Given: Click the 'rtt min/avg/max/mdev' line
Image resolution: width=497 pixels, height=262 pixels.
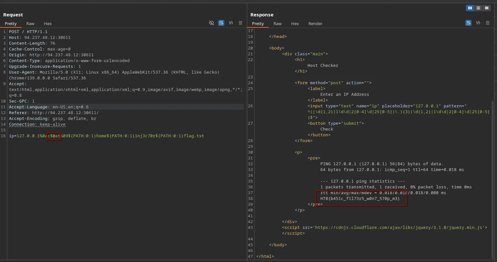Looking at the screenshot, I should coord(383,193).
